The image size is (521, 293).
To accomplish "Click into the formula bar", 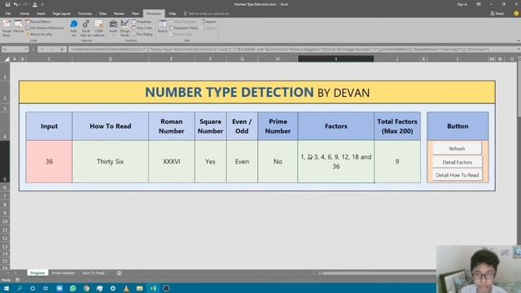I will coord(292,49).
